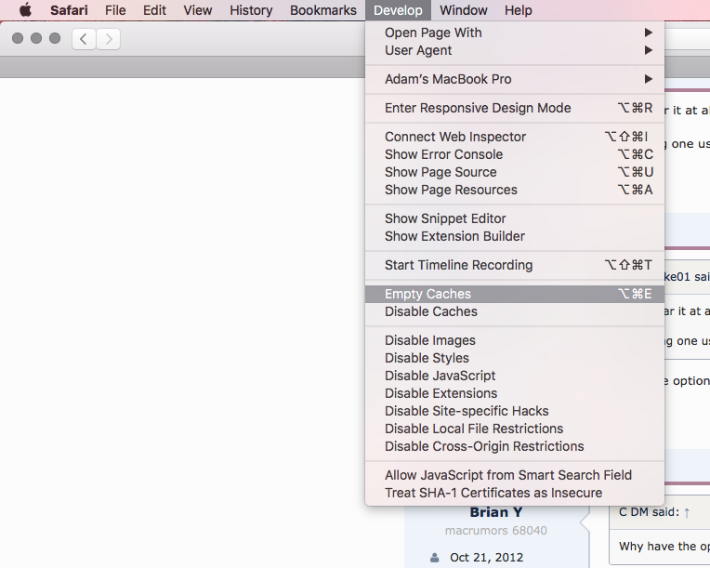Open the File menu
Image resolution: width=710 pixels, height=568 pixels.
click(x=115, y=10)
